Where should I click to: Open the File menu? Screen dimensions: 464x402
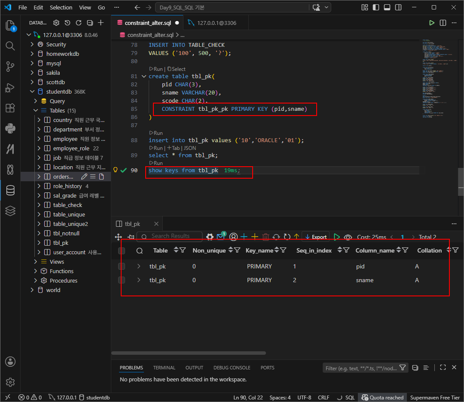(22, 7)
